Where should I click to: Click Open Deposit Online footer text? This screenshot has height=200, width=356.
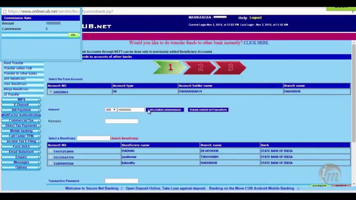pyautogui.click(x=143, y=188)
